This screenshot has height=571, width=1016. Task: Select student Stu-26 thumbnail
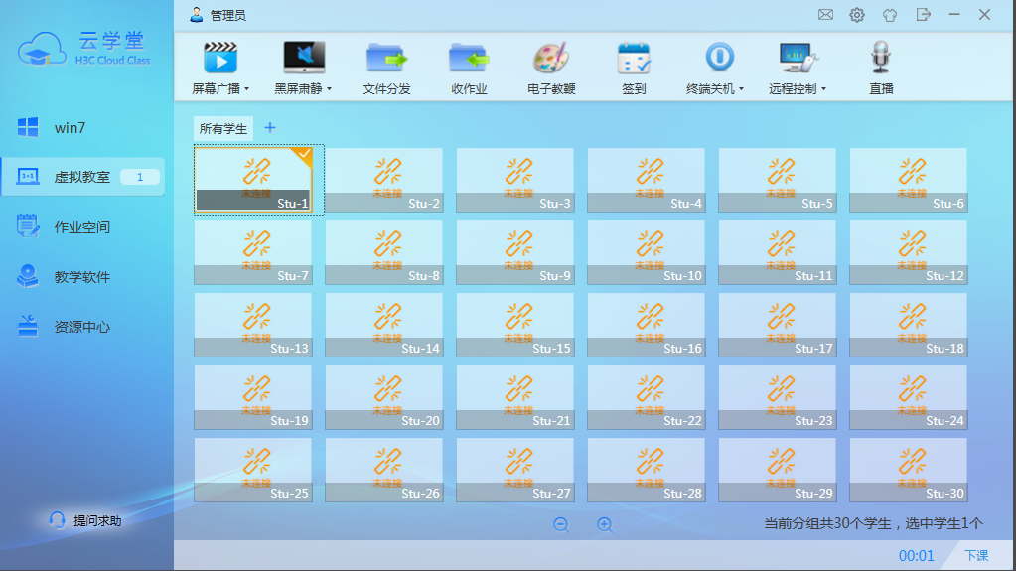tap(384, 470)
